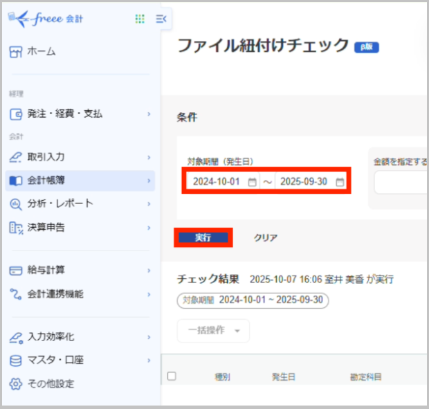Screen dimensions: 429x409
Task: Open calendar picker for end date 2025-09-30
Action: (x=340, y=182)
